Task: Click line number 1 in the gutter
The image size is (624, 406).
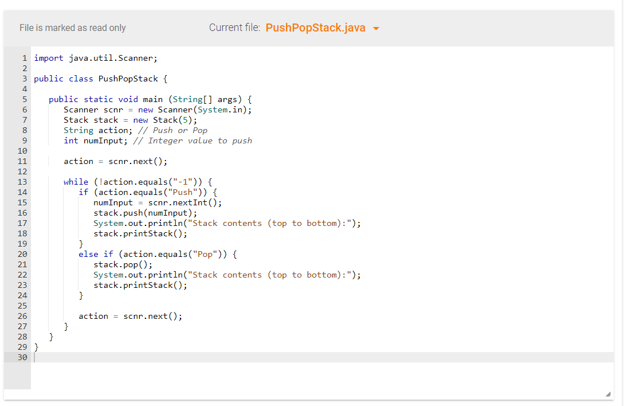Action: click(x=24, y=58)
